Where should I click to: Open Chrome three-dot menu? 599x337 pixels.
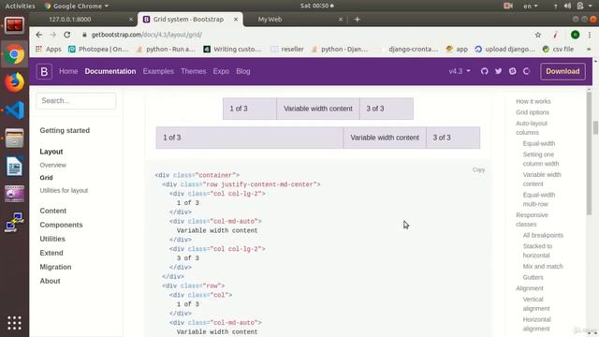(x=590, y=35)
